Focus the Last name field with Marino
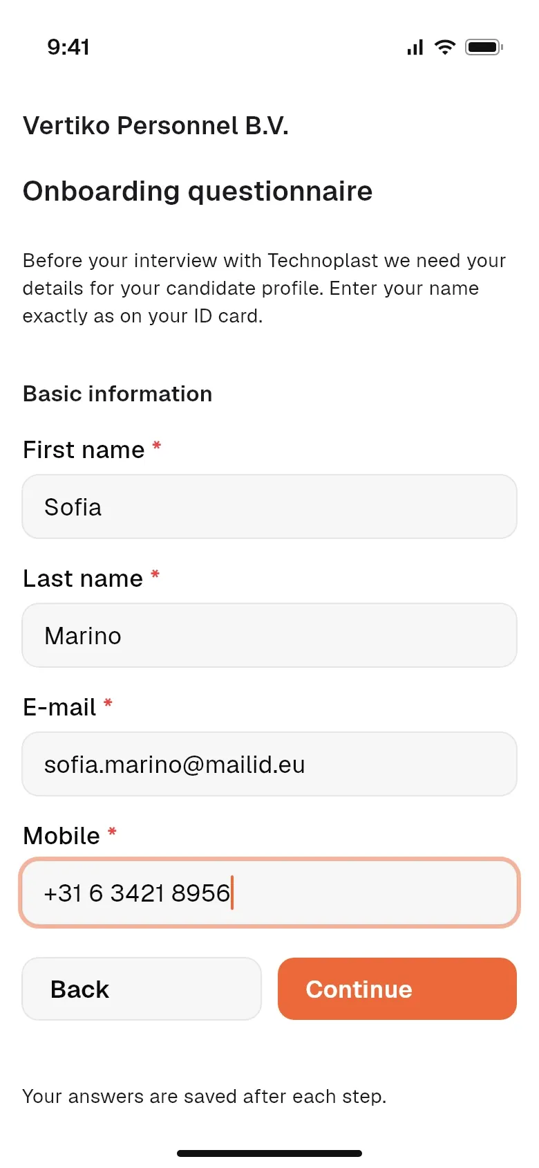Screen dimensions: 539x1168 pos(269,635)
